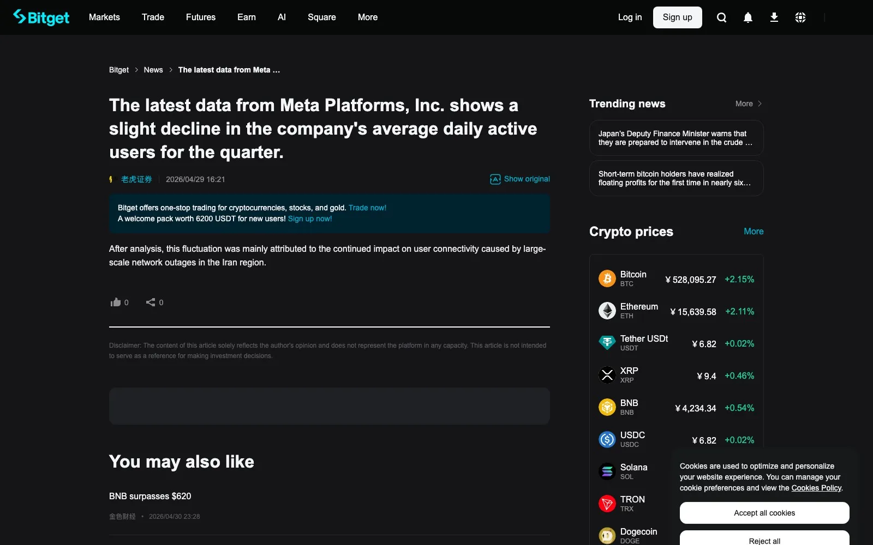The width and height of the screenshot is (873, 545).
Task: Open Japan's Deputy Finance Minister news card
Action: point(676,138)
